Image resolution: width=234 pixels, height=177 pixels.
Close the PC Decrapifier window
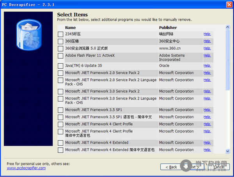pos(229,5)
